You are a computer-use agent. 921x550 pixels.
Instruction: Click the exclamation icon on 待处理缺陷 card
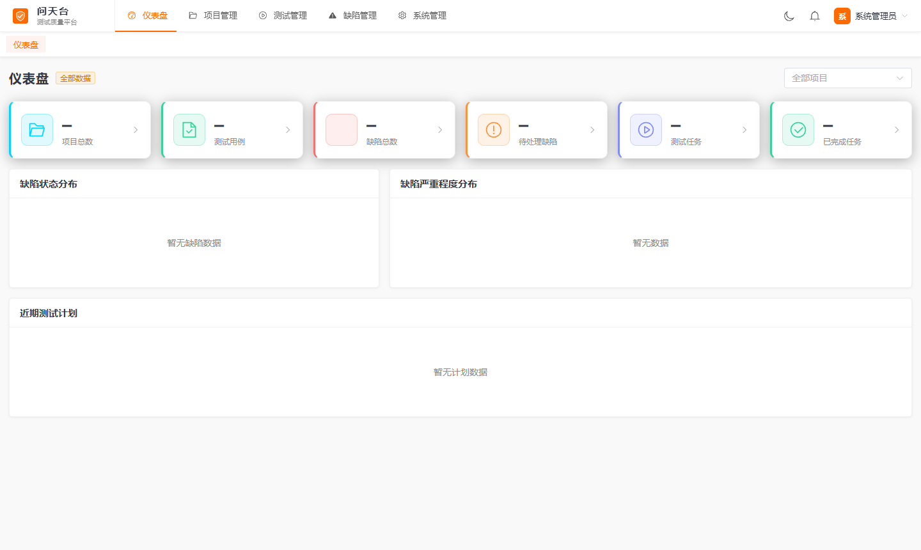[494, 130]
